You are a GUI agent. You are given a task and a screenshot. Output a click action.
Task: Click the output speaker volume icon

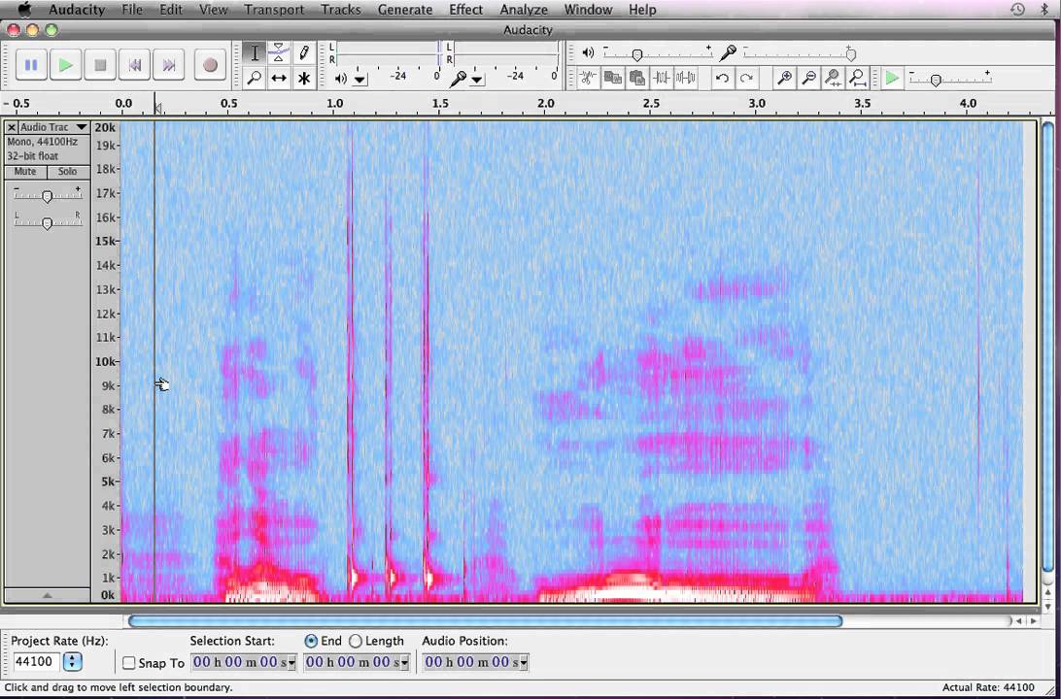pyautogui.click(x=588, y=52)
